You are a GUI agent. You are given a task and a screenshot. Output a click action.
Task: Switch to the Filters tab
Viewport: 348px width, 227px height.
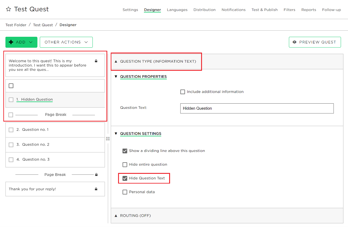point(289,10)
